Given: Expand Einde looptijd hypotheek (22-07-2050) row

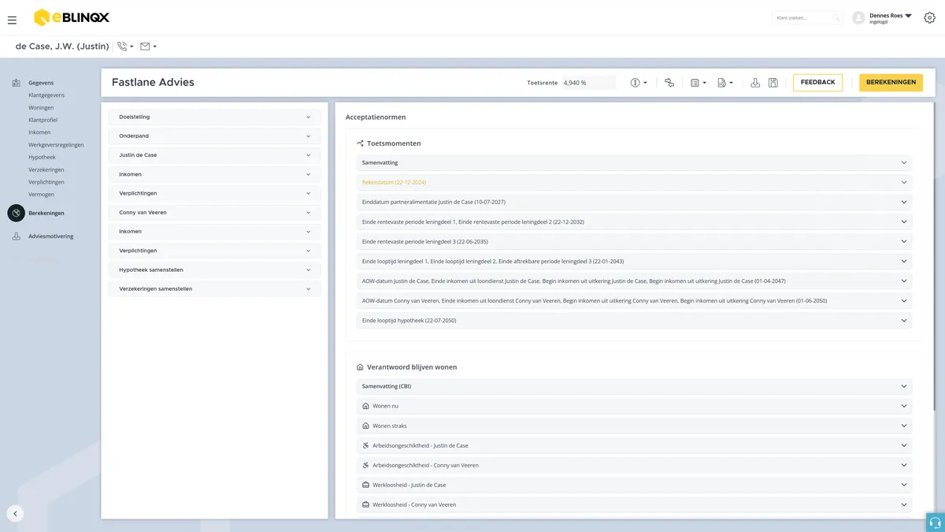Looking at the screenshot, I should pos(634,321).
